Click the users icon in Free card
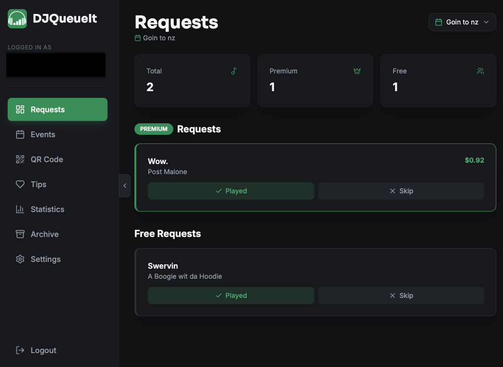 pos(480,71)
